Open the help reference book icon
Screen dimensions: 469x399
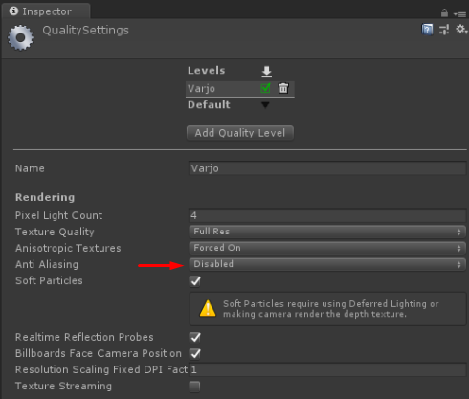(x=427, y=30)
